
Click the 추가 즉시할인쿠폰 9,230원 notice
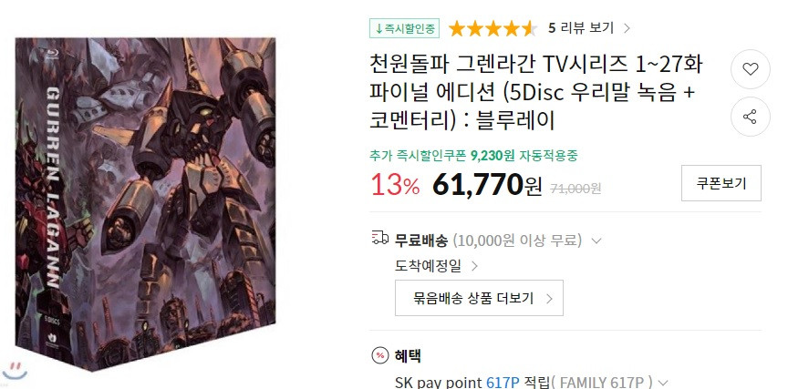(x=474, y=156)
